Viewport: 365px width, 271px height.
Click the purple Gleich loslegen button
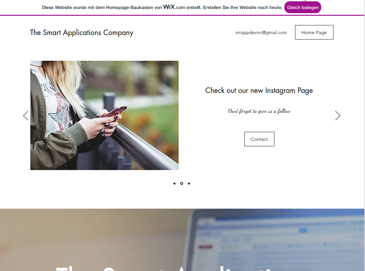pos(303,7)
